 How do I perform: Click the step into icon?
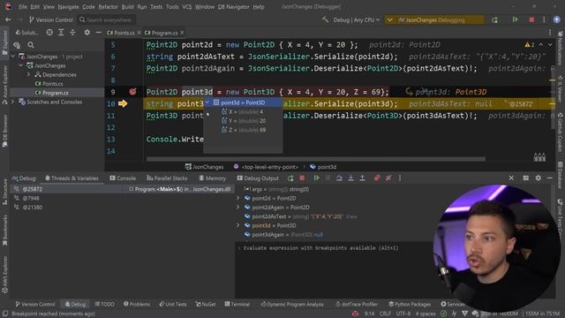pos(350,178)
